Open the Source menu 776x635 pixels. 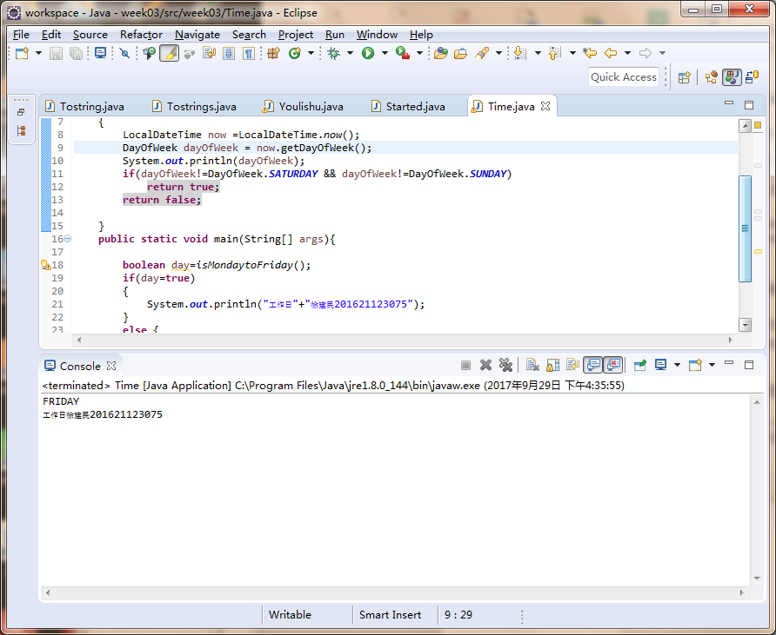pos(90,35)
